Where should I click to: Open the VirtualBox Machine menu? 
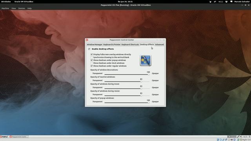[x=5, y=8]
